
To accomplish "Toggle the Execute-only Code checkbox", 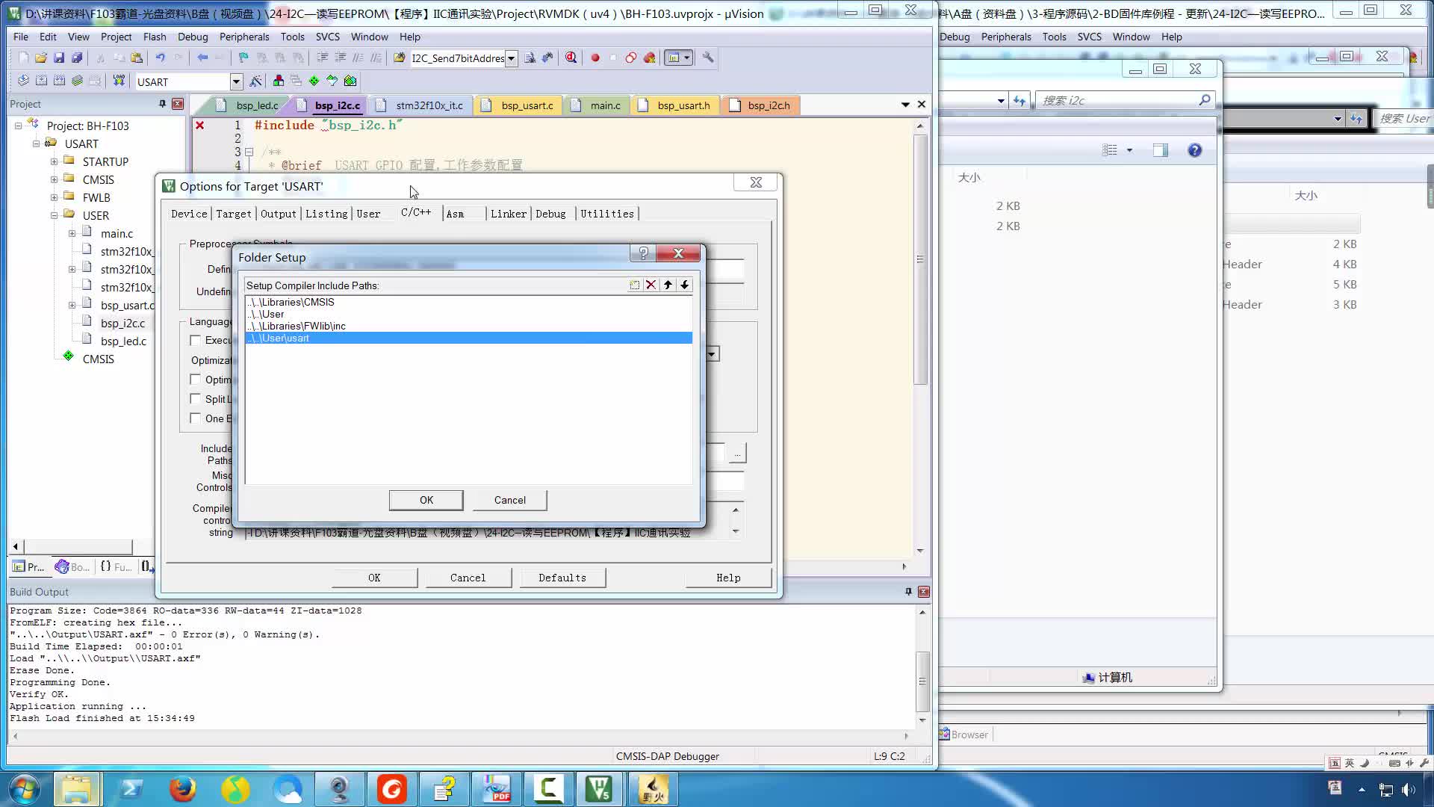I will pyautogui.click(x=196, y=340).
